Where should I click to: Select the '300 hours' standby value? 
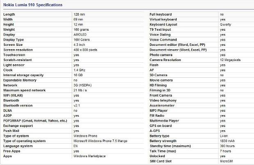pos(227,146)
